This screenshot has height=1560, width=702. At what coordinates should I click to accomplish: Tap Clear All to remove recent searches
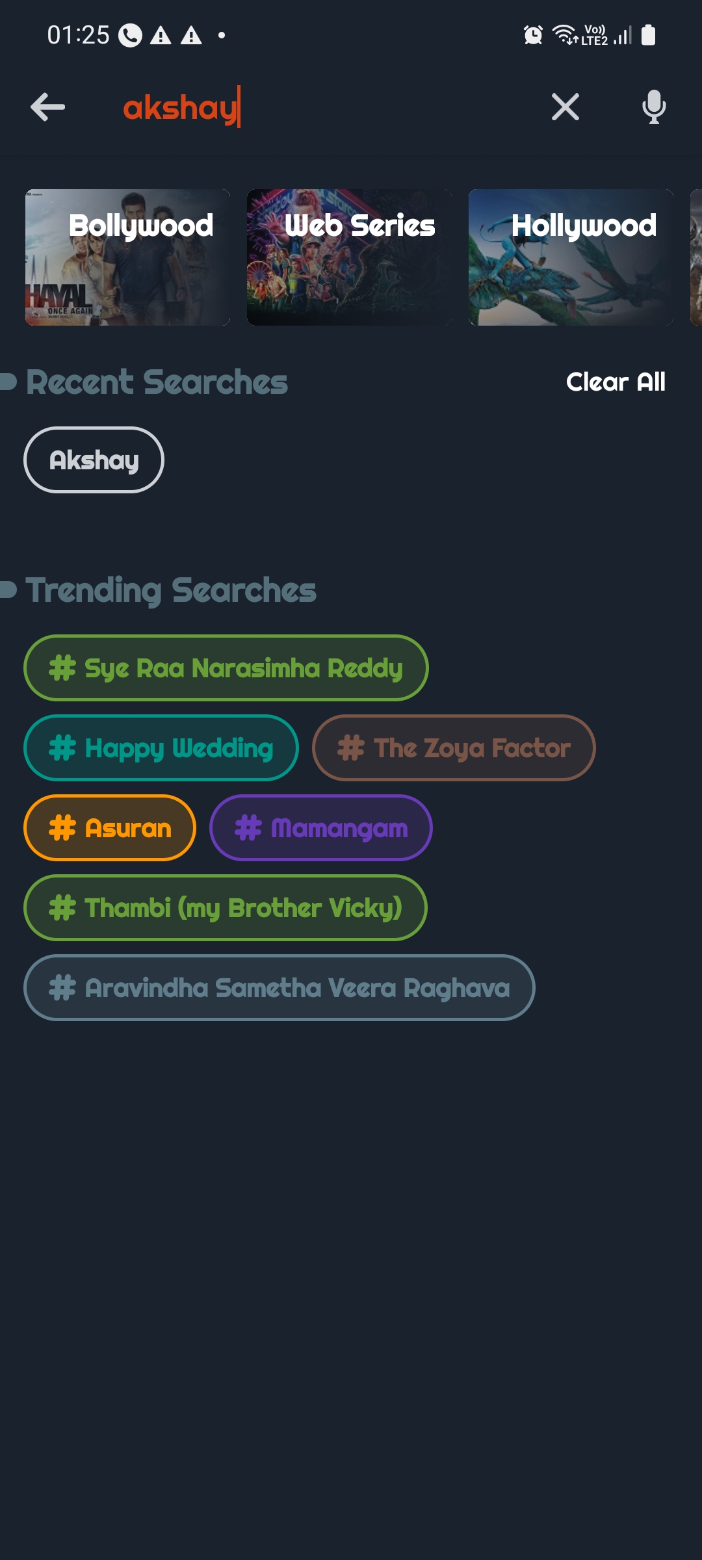615,382
